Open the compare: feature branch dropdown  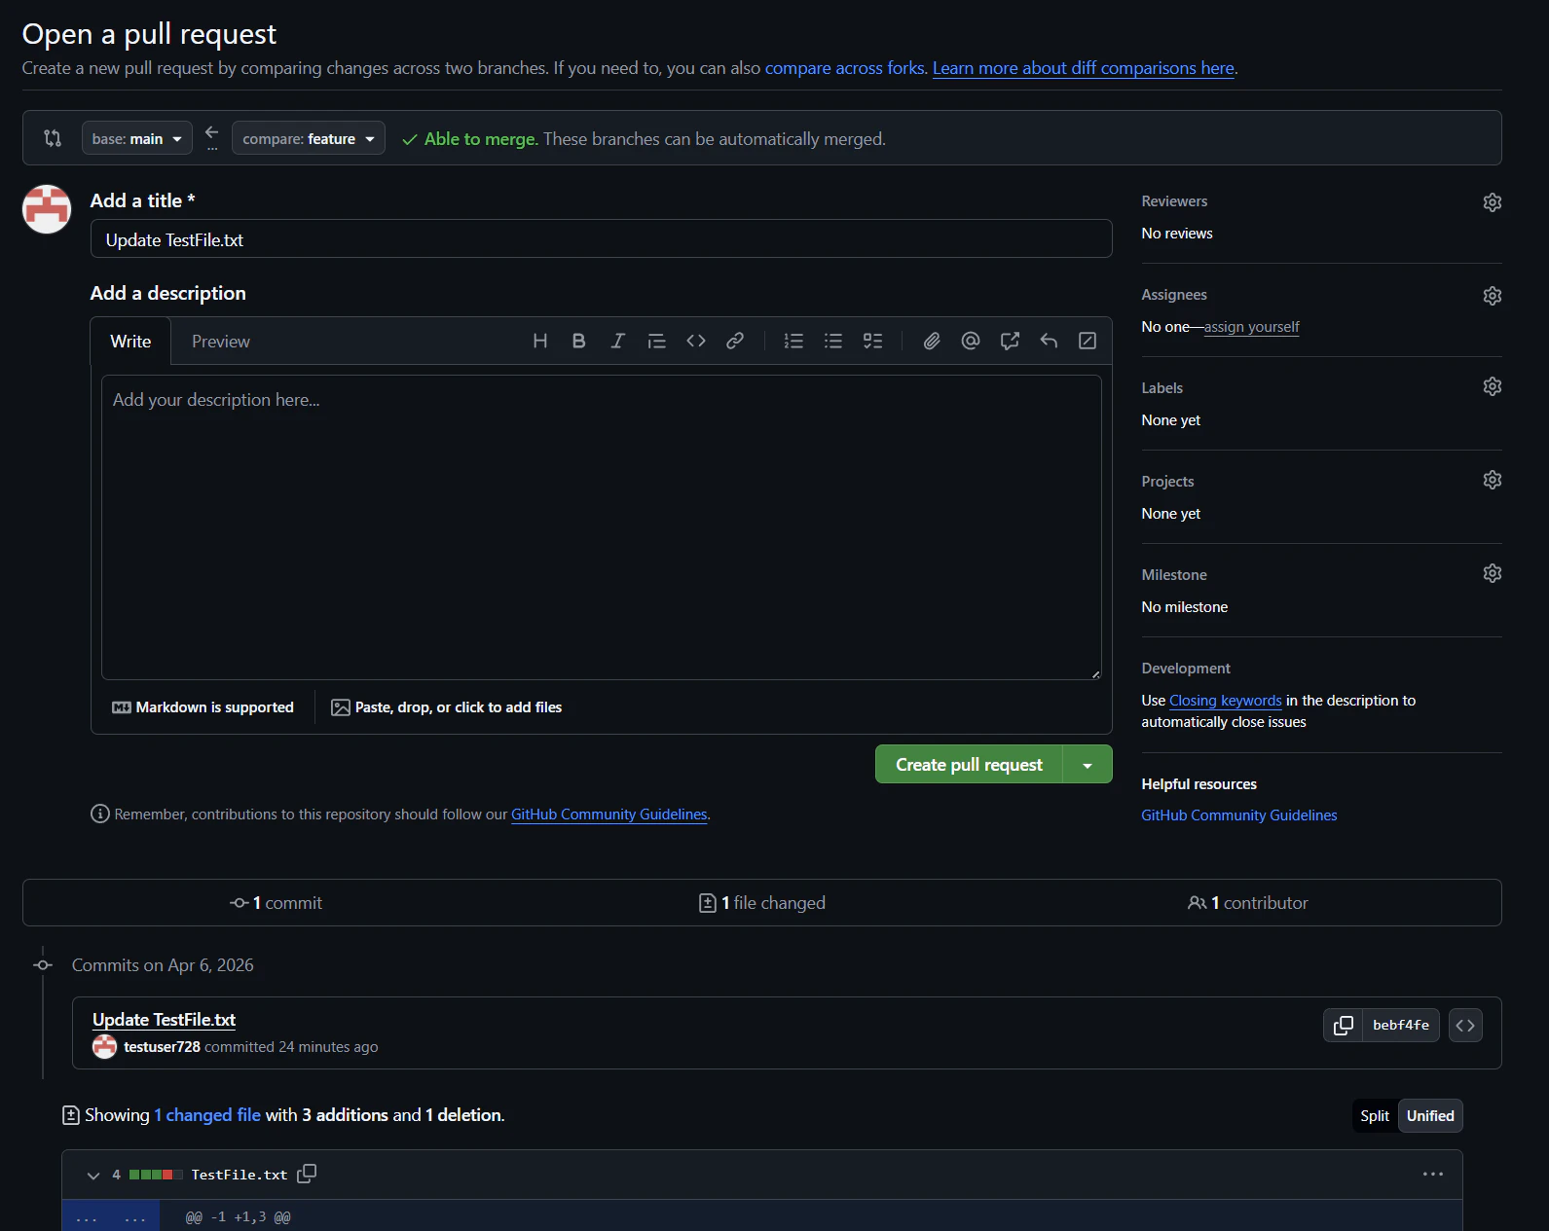[309, 138]
